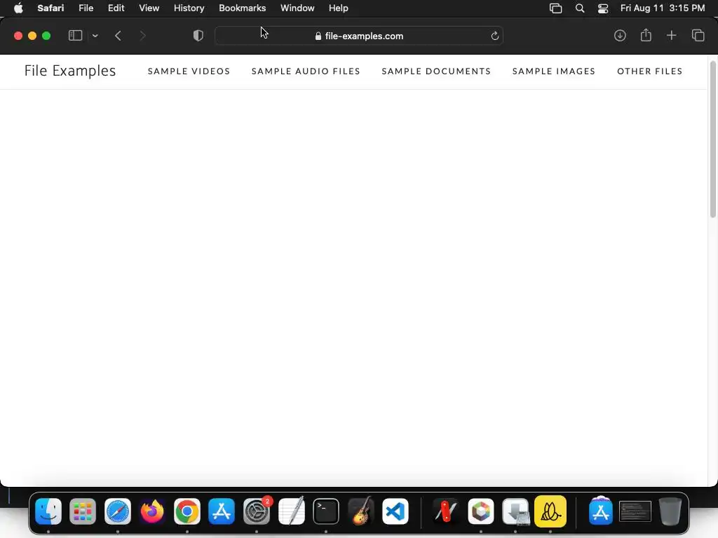Show the date and time notification panel
Image resolution: width=718 pixels, height=538 pixels.
(662, 8)
